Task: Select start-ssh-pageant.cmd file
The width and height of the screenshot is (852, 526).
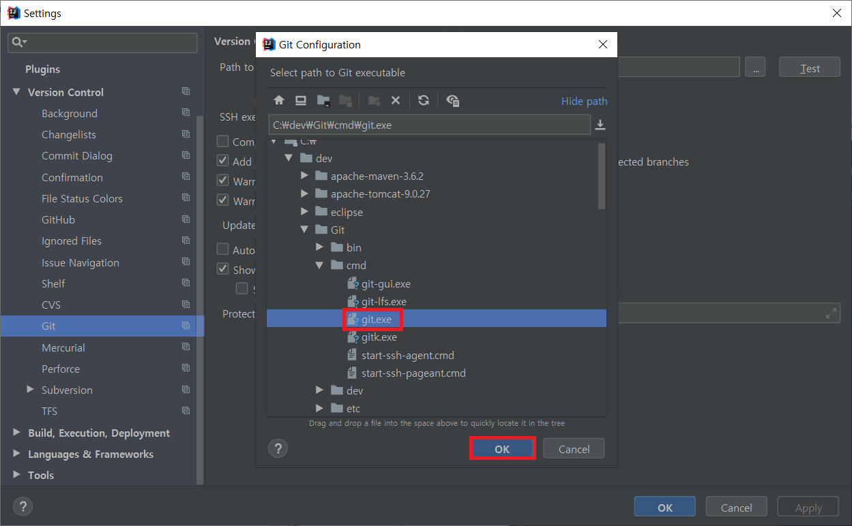Action: point(407,373)
